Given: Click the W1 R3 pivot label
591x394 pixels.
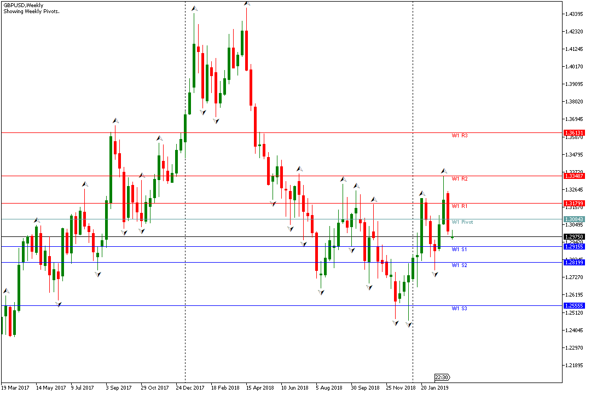Looking at the screenshot, I should [460, 136].
